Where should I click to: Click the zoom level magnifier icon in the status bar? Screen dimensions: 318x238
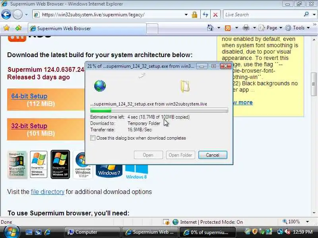point(285,221)
